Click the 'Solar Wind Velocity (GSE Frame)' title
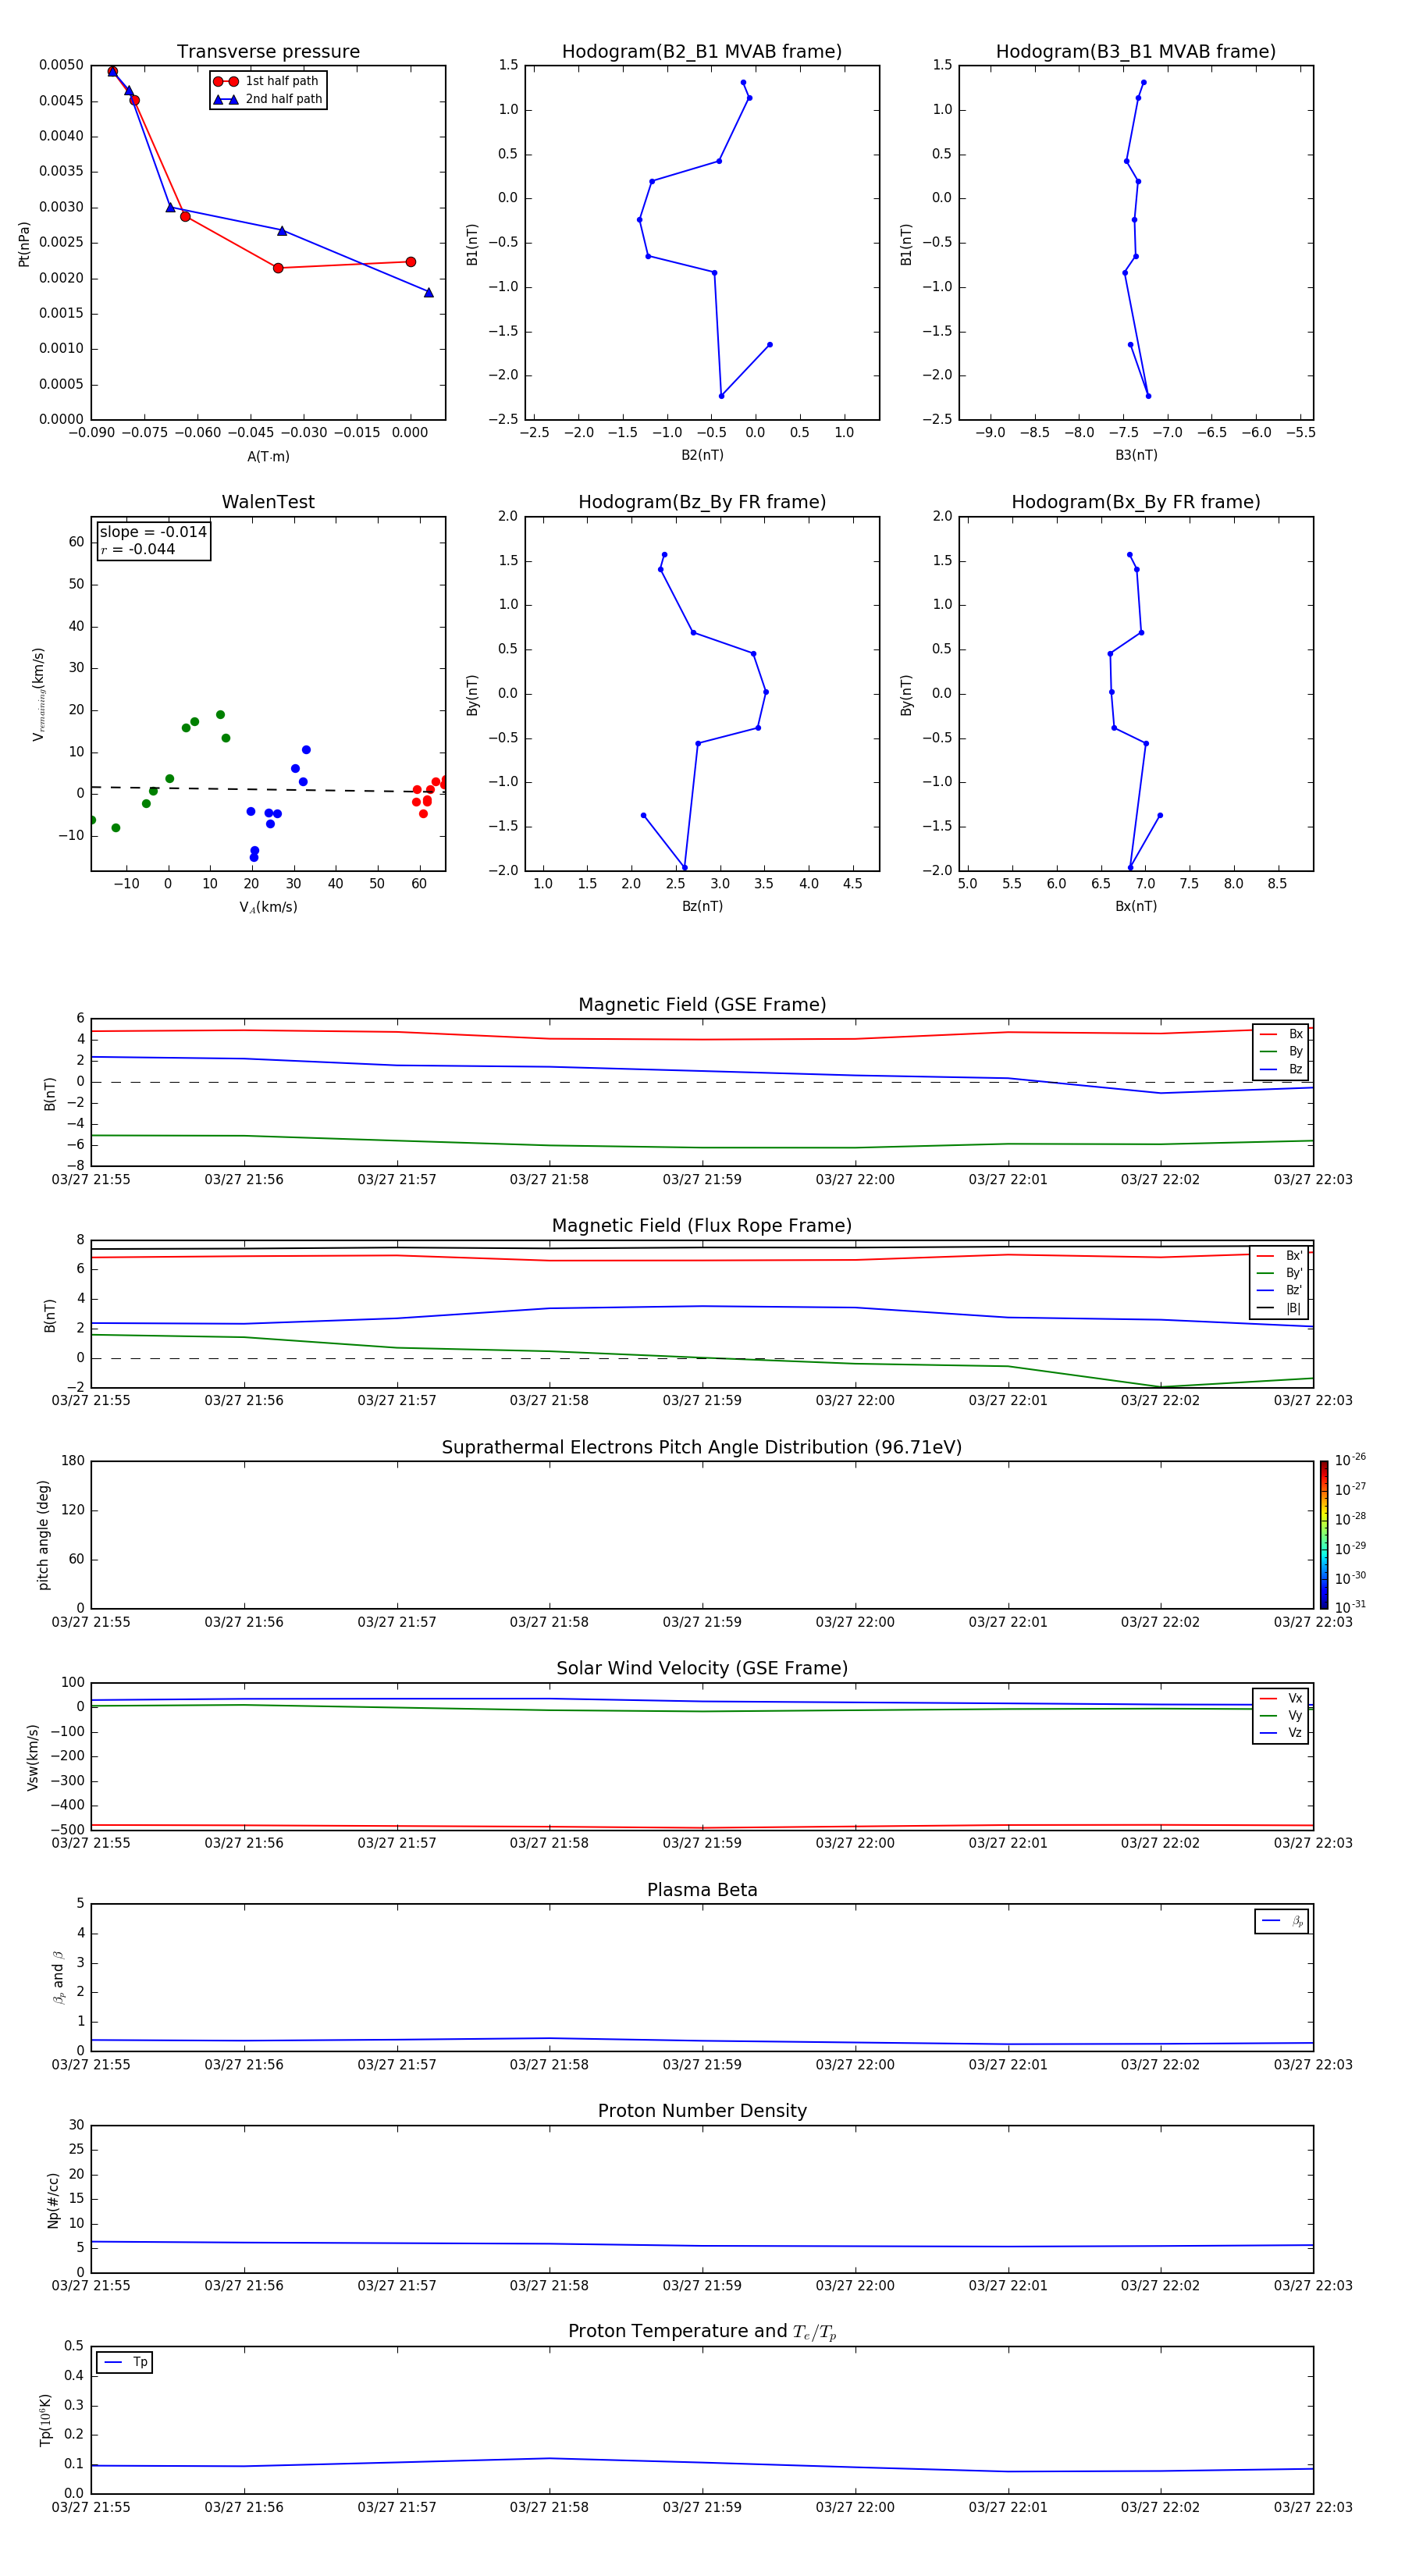This screenshot has width=1405, height=2576. click(702, 1668)
